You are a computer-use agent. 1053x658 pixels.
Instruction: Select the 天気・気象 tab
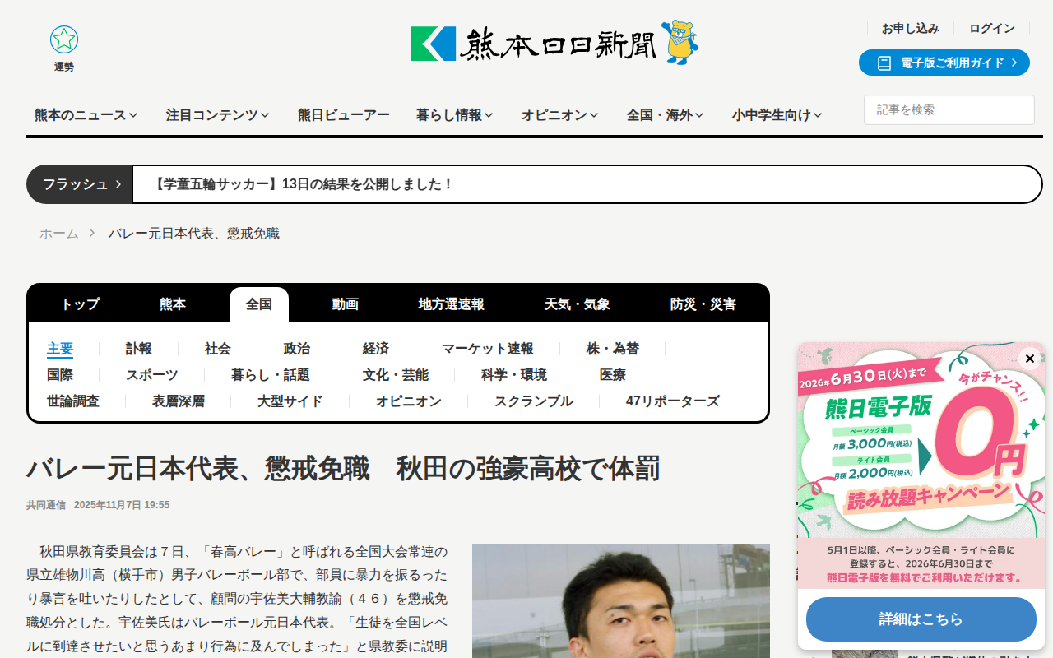(578, 304)
